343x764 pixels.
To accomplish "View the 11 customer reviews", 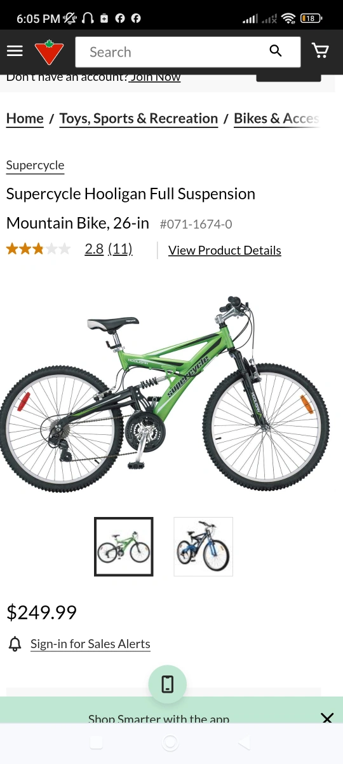I will 120,249.
